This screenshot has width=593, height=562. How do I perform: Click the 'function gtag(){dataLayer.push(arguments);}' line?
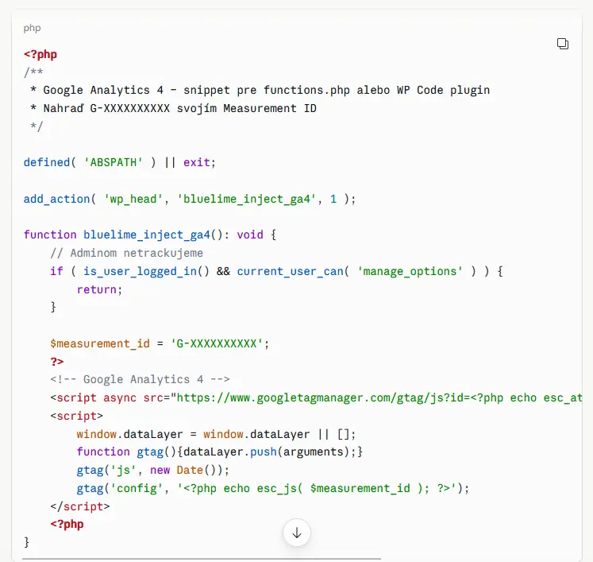tap(219, 452)
